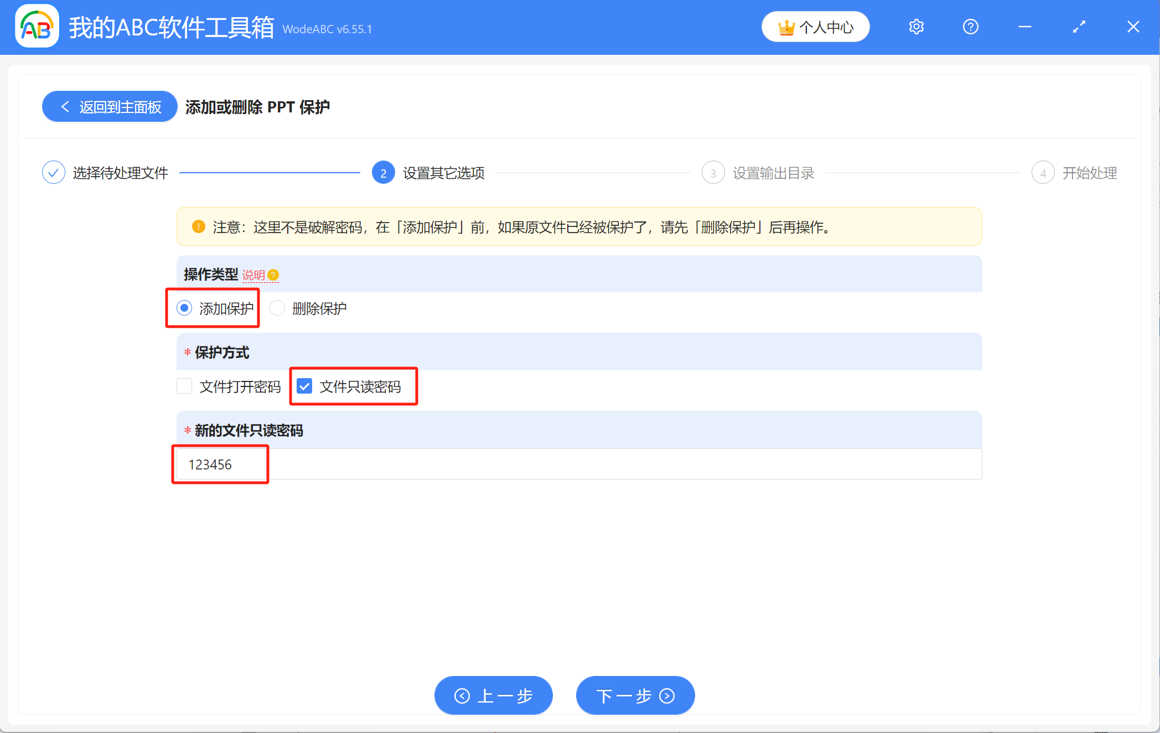This screenshot has width=1160, height=733.
Task: Click step 4 开始处理 indicator
Action: coord(1043,172)
